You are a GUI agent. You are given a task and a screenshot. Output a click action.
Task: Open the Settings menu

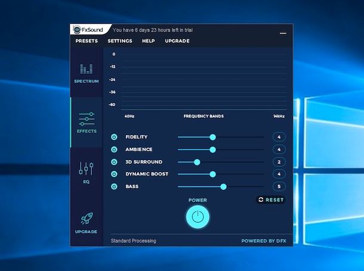[x=120, y=41]
